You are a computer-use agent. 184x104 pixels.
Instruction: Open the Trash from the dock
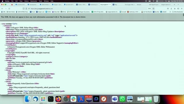coord(156,99)
